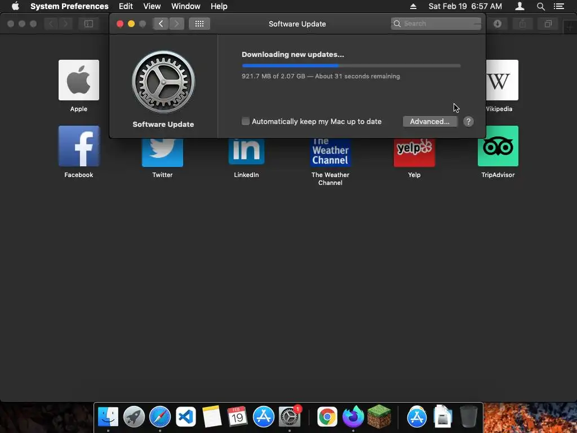Open Firefox from the Dock
Image resolution: width=577 pixels, height=433 pixels.
pyautogui.click(x=353, y=417)
